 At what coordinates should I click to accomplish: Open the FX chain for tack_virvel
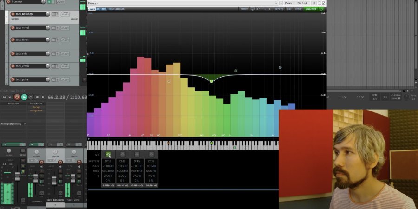click(53, 28)
